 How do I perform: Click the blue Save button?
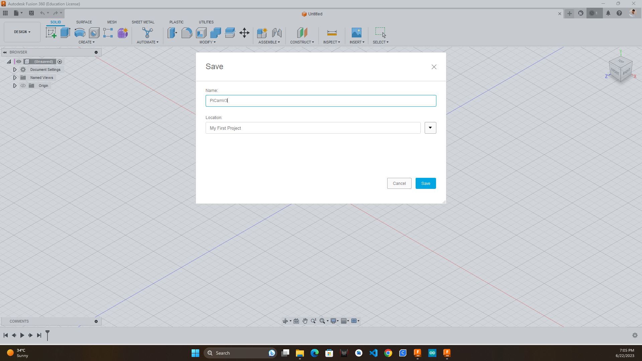(425, 183)
